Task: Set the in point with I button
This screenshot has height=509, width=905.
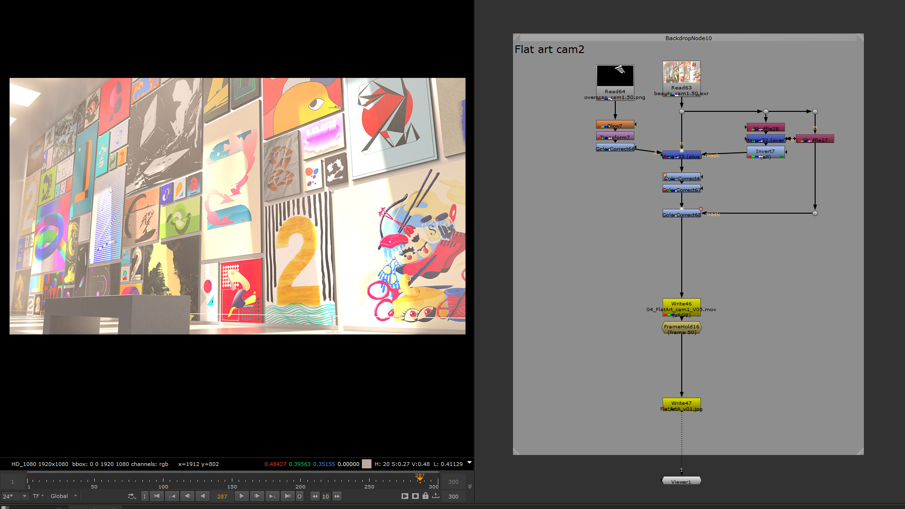Action: coord(145,496)
